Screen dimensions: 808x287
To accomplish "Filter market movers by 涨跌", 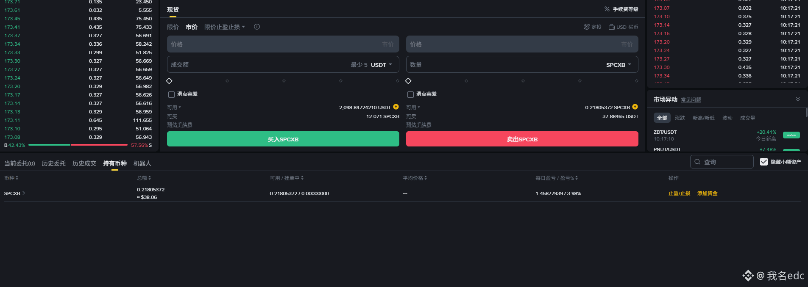I will pyautogui.click(x=680, y=118).
